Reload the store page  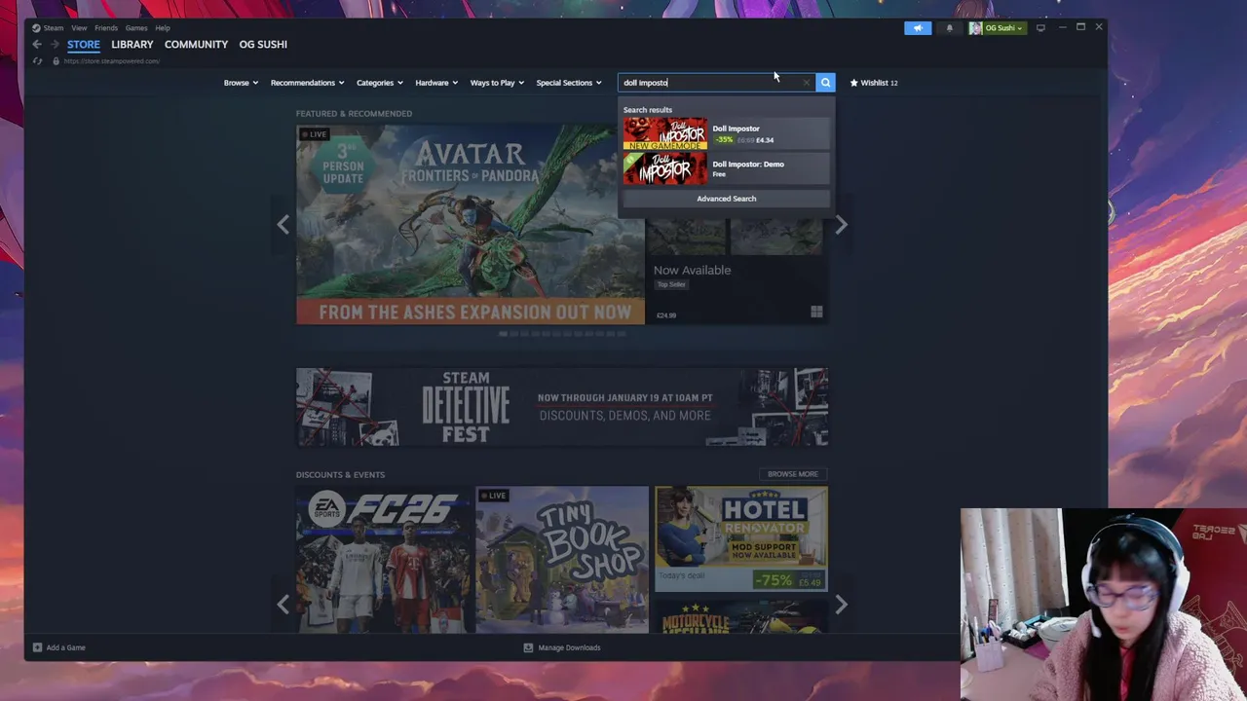pyautogui.click(x=37, y=61)
